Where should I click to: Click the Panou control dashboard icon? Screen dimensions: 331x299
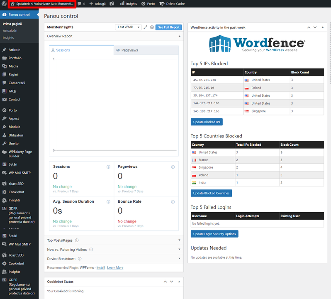[4, 15]
